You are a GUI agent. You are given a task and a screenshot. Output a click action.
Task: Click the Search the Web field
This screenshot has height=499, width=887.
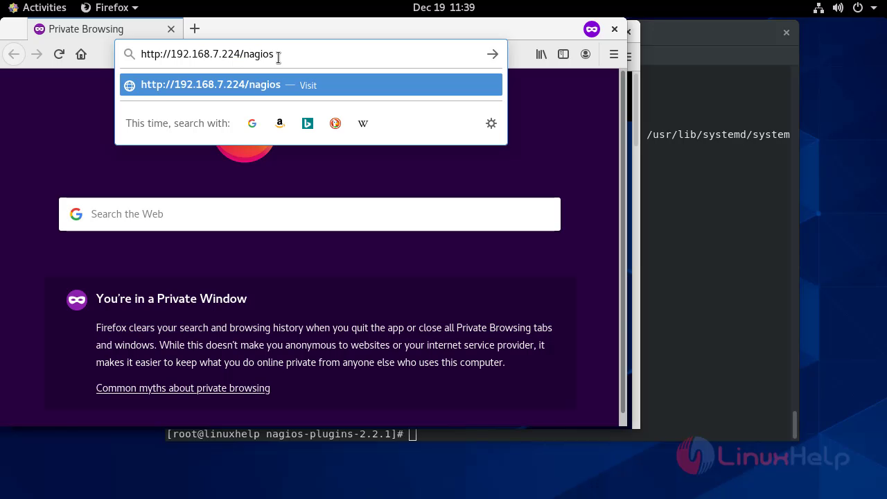310,214
